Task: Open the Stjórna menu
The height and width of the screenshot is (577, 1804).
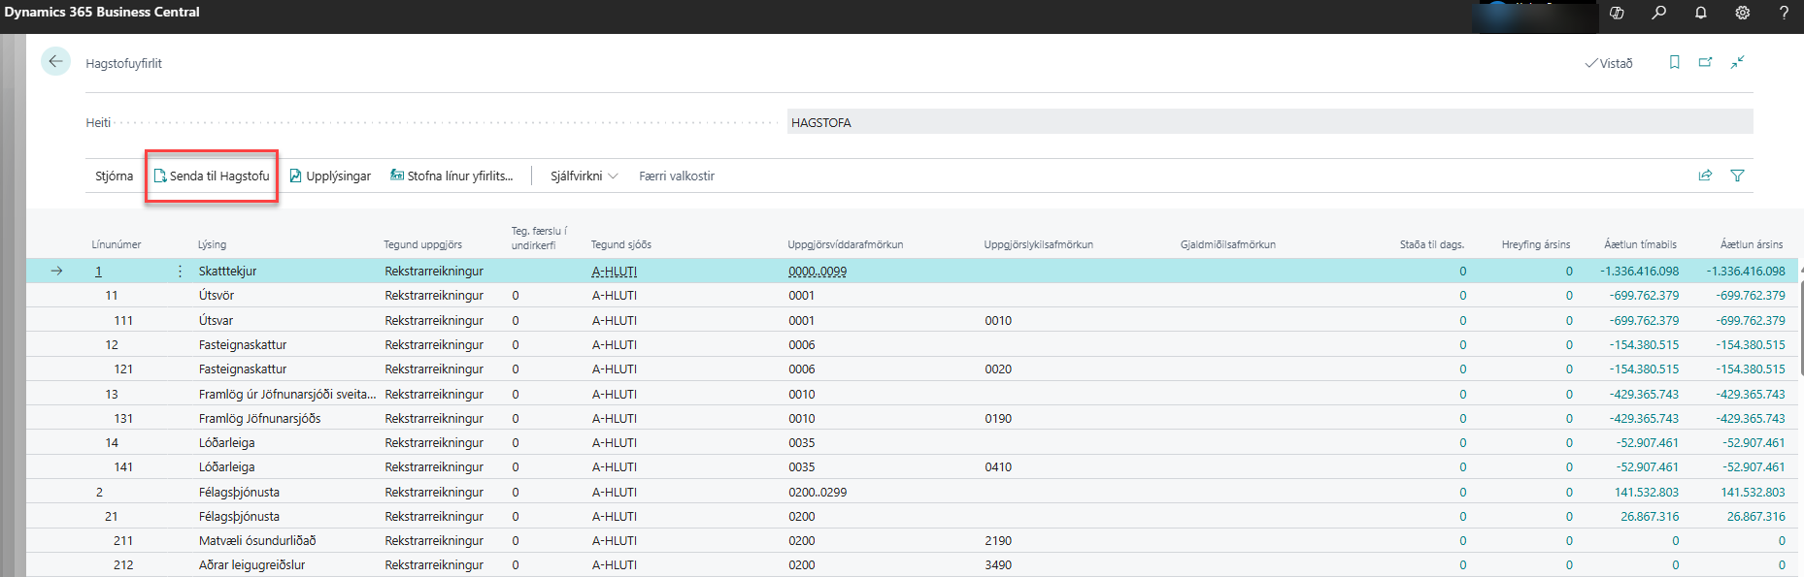Action: point(114,176)
